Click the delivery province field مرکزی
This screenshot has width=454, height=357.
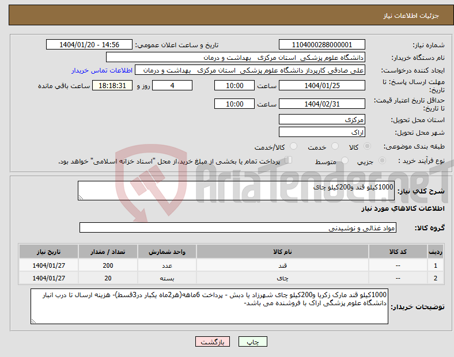coord(322,120)
